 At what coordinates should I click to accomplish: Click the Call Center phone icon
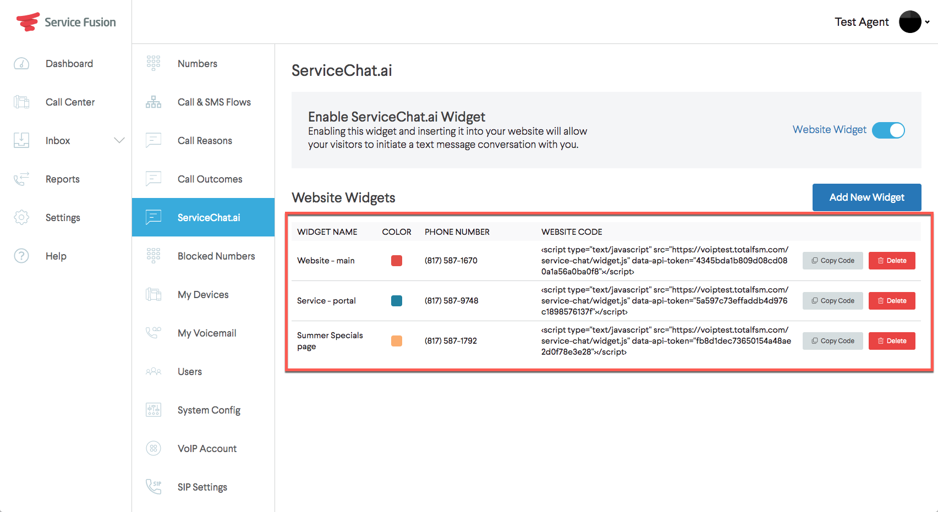click(x=21, y=102)
